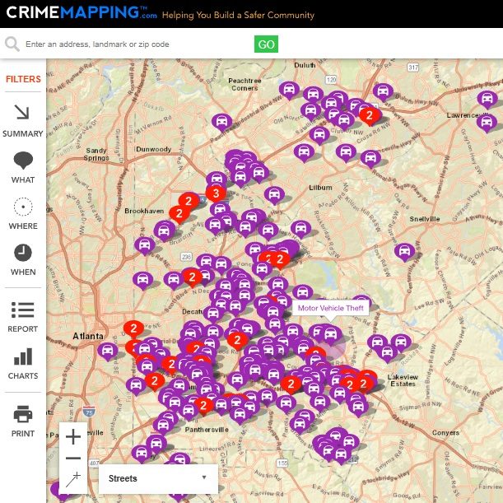
Task: Click the search magnifier icon
Action: [x=12, y=44]
